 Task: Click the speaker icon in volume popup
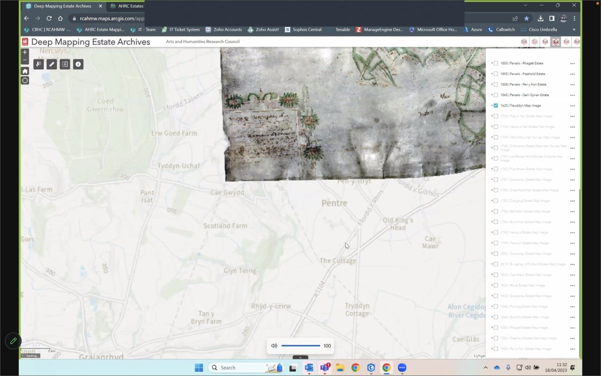point(274,346)
